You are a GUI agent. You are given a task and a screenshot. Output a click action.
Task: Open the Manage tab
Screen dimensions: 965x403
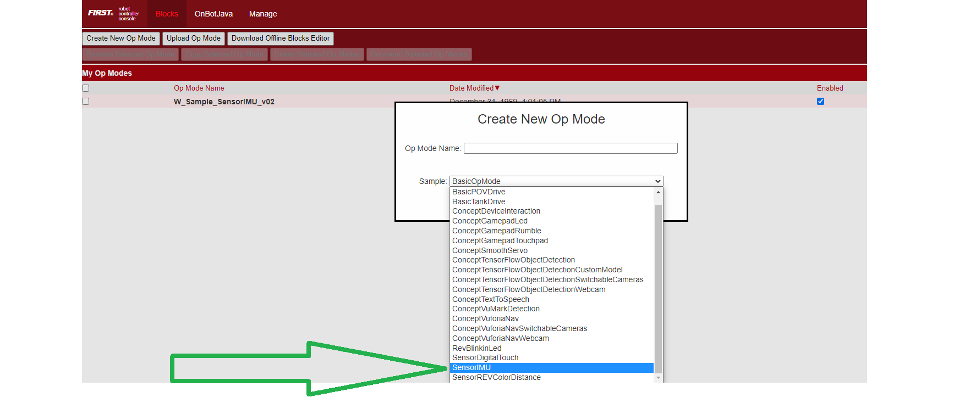pyautogui.click(x=263, y=14)
